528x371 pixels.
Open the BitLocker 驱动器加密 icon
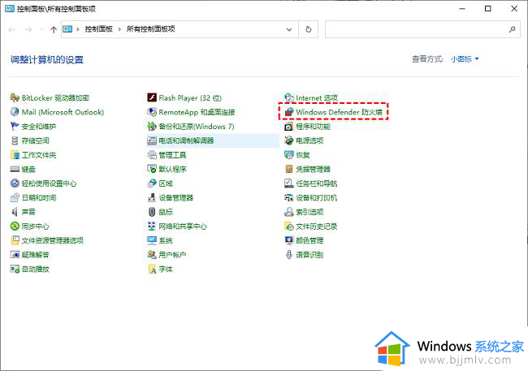click(15, 98)
